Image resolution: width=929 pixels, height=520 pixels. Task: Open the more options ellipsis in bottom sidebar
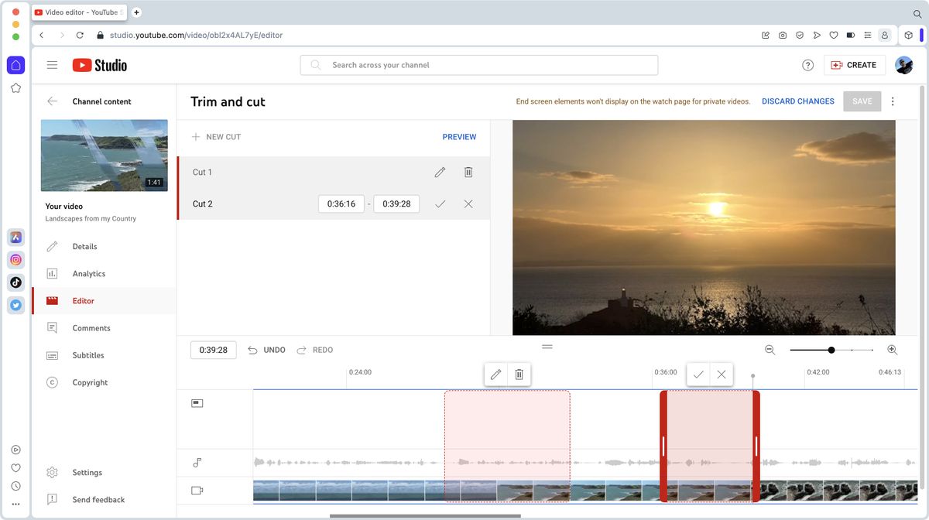pyautogui.click(x=15, y=505)
